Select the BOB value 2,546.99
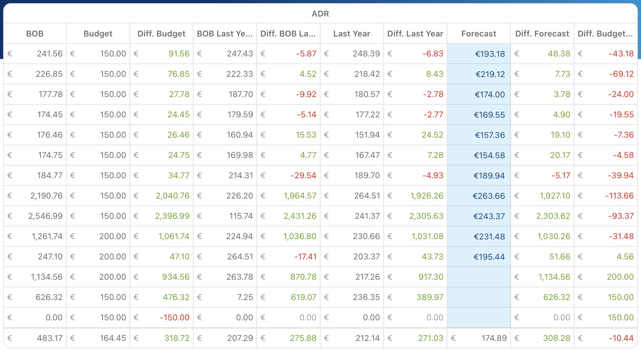Image resolution: width=641 pixels, height=352 pixels. tap(45, 216)
